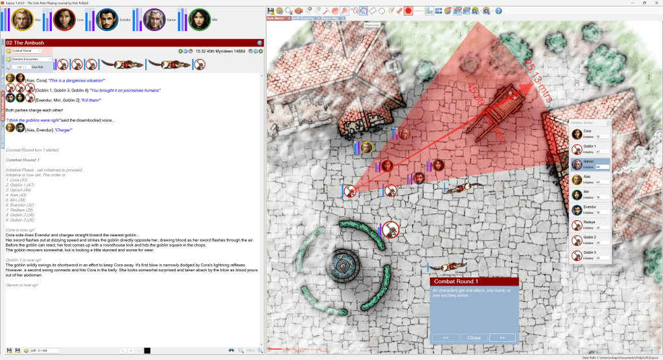This screenshot has height=360, width=663.
Task: Click the red circle token tool
Action: (x=409, y=11)
